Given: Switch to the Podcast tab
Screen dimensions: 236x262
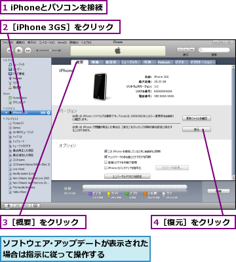Looking at the screenshot, I should (x=164, y=62).
